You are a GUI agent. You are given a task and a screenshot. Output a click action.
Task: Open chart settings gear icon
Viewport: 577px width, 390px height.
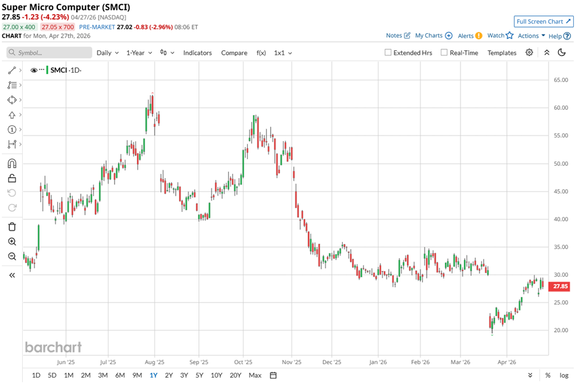529,52
